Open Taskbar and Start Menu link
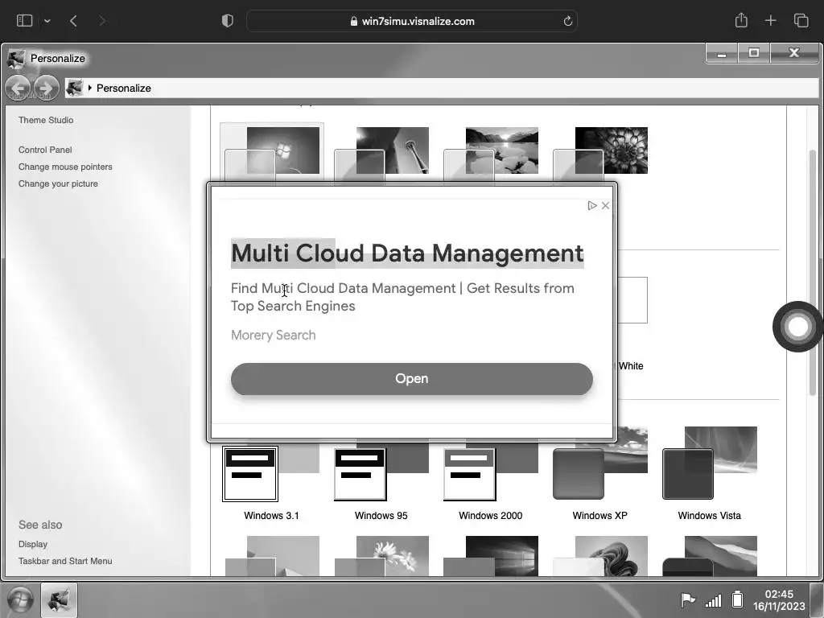The height and width of the screenshot is (618, 824). coord(65,561)
